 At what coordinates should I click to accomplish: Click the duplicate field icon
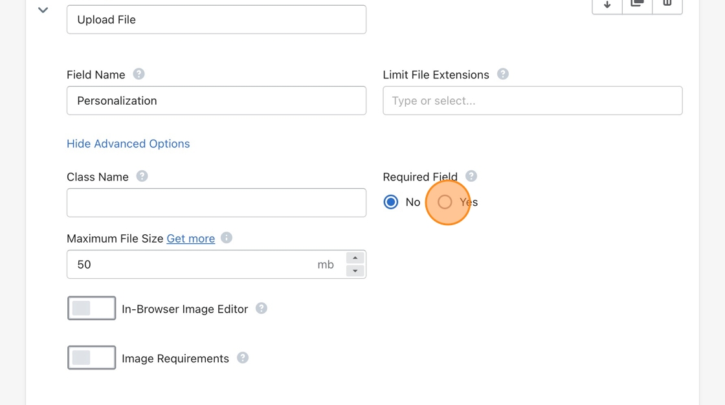pos(637,5)
